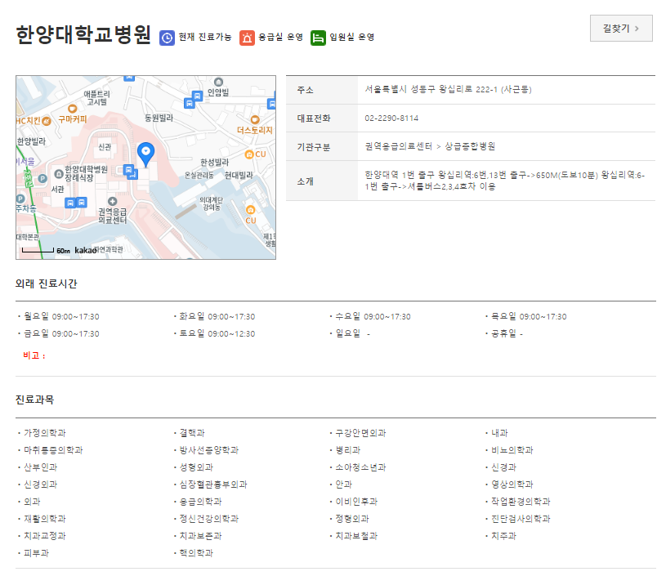Screen dimensions: 666x585
Task: Click the orange siren 응급실 운영 icon
Action: click(247, 38)
